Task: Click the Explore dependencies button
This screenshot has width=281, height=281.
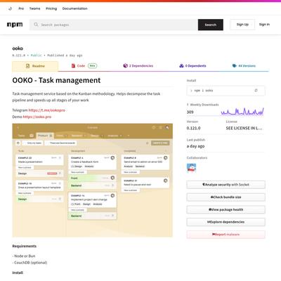Action: [226, 222]
